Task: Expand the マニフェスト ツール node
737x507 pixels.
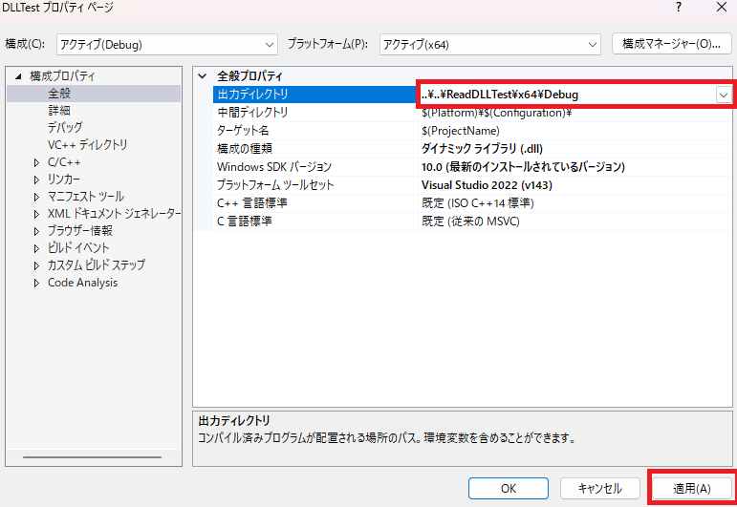Action: pos(36,197)
